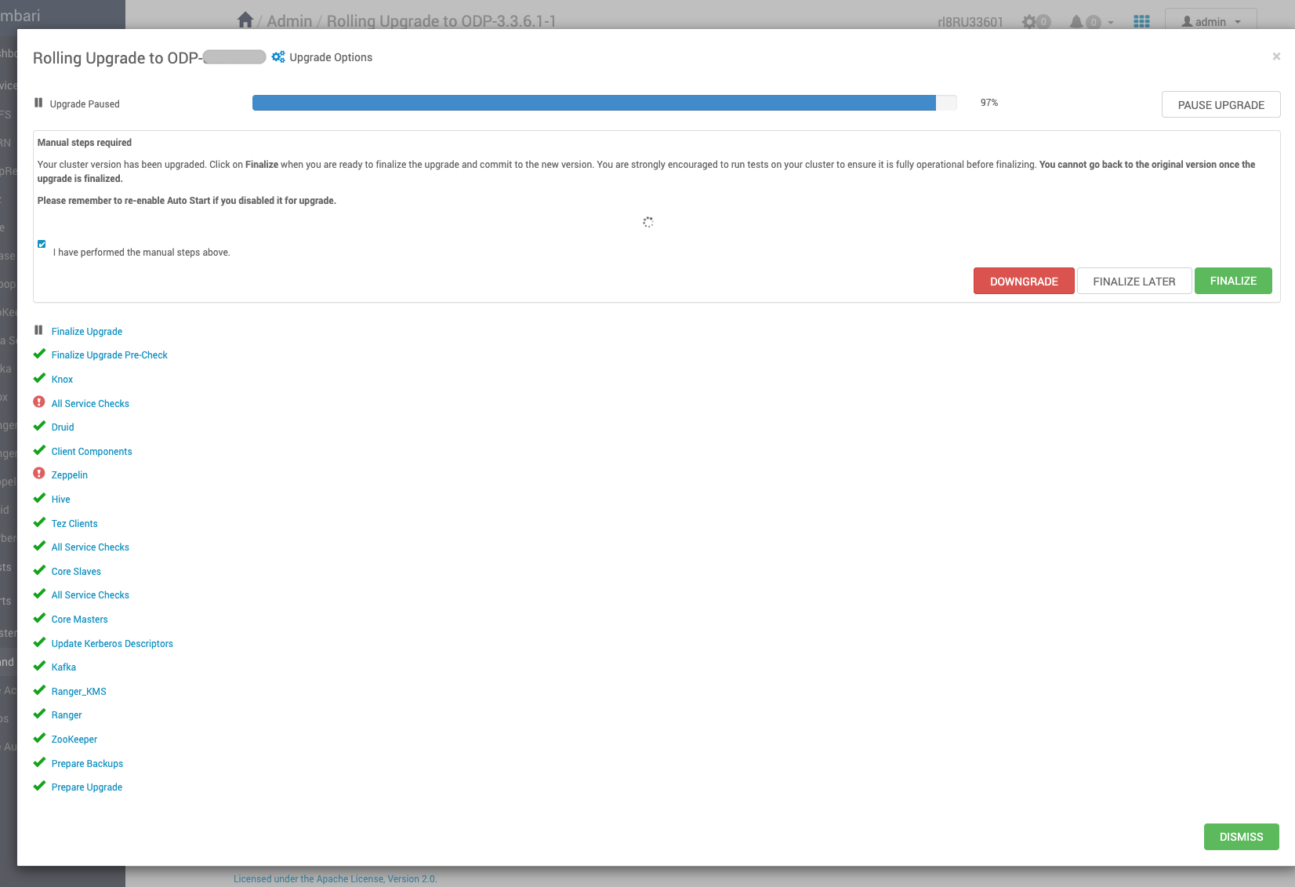Open the admin user dropdown

click(x=1211, y=22)
